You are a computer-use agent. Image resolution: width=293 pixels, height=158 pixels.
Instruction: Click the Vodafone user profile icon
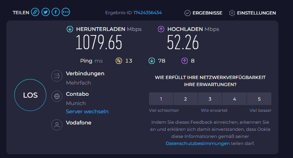click(x=57, y=125)
